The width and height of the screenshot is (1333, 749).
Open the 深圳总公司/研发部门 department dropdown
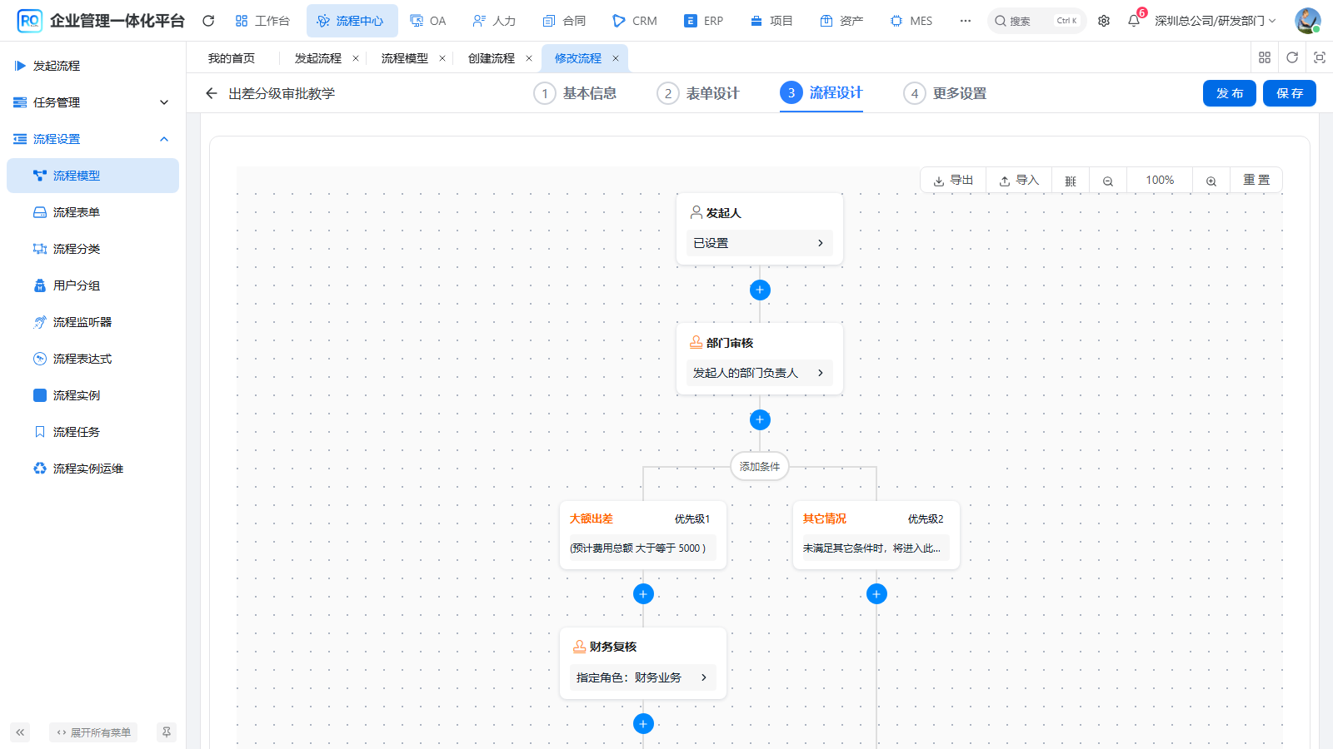(x=1216, y=21)
